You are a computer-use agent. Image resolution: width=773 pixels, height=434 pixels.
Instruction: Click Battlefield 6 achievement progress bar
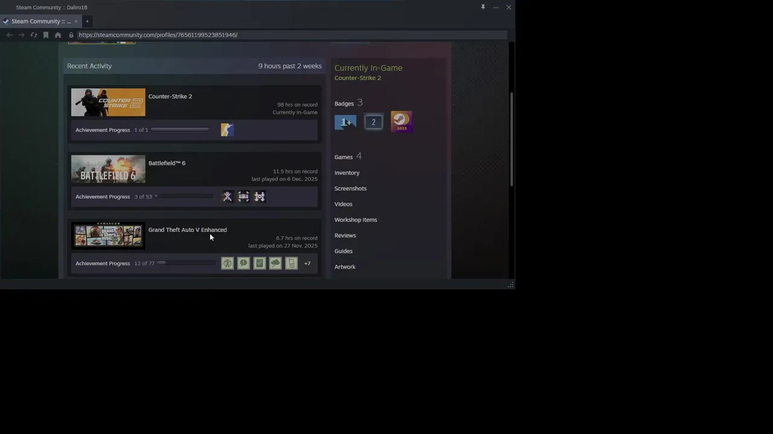click(184, 197)
